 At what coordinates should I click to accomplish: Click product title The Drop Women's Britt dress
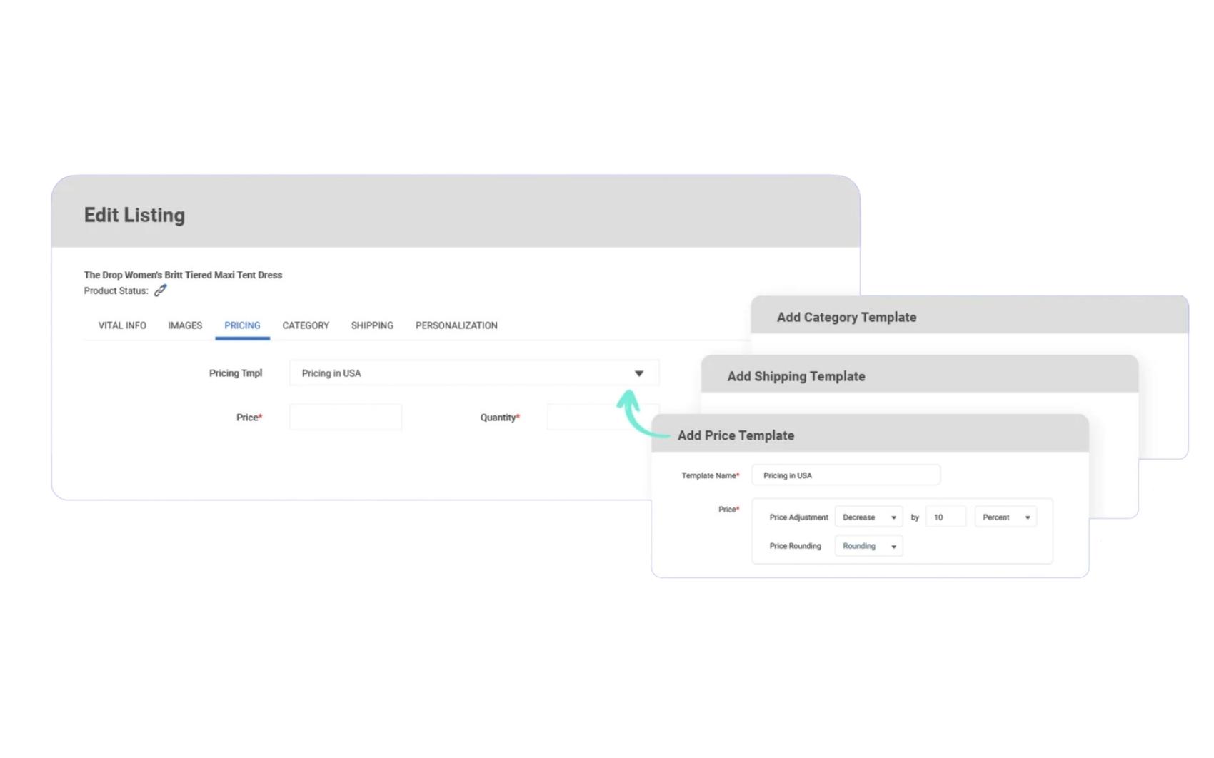(183, 275)
